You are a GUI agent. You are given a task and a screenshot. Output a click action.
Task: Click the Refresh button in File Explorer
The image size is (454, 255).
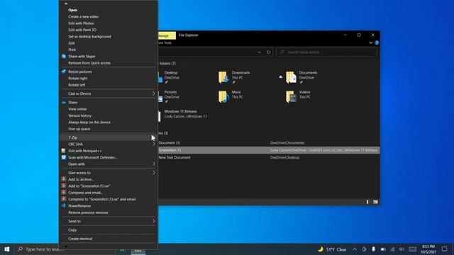[268, 52]
